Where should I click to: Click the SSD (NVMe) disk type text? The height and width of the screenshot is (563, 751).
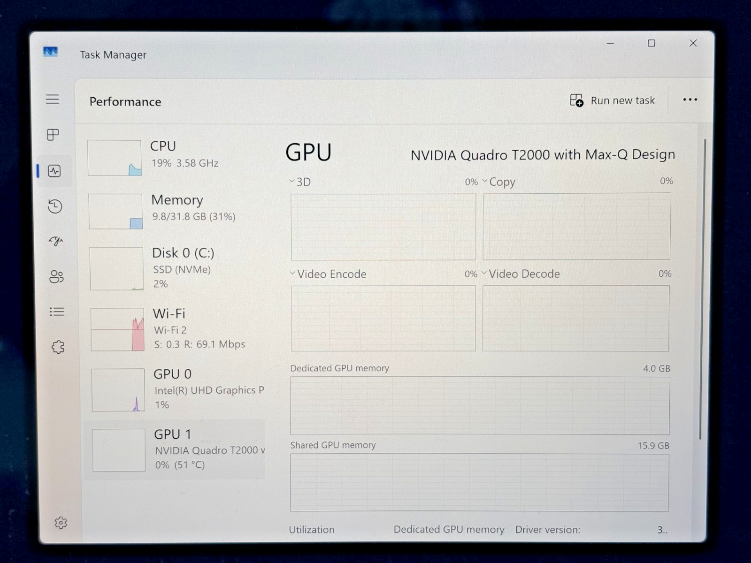[x=182, y=270]
